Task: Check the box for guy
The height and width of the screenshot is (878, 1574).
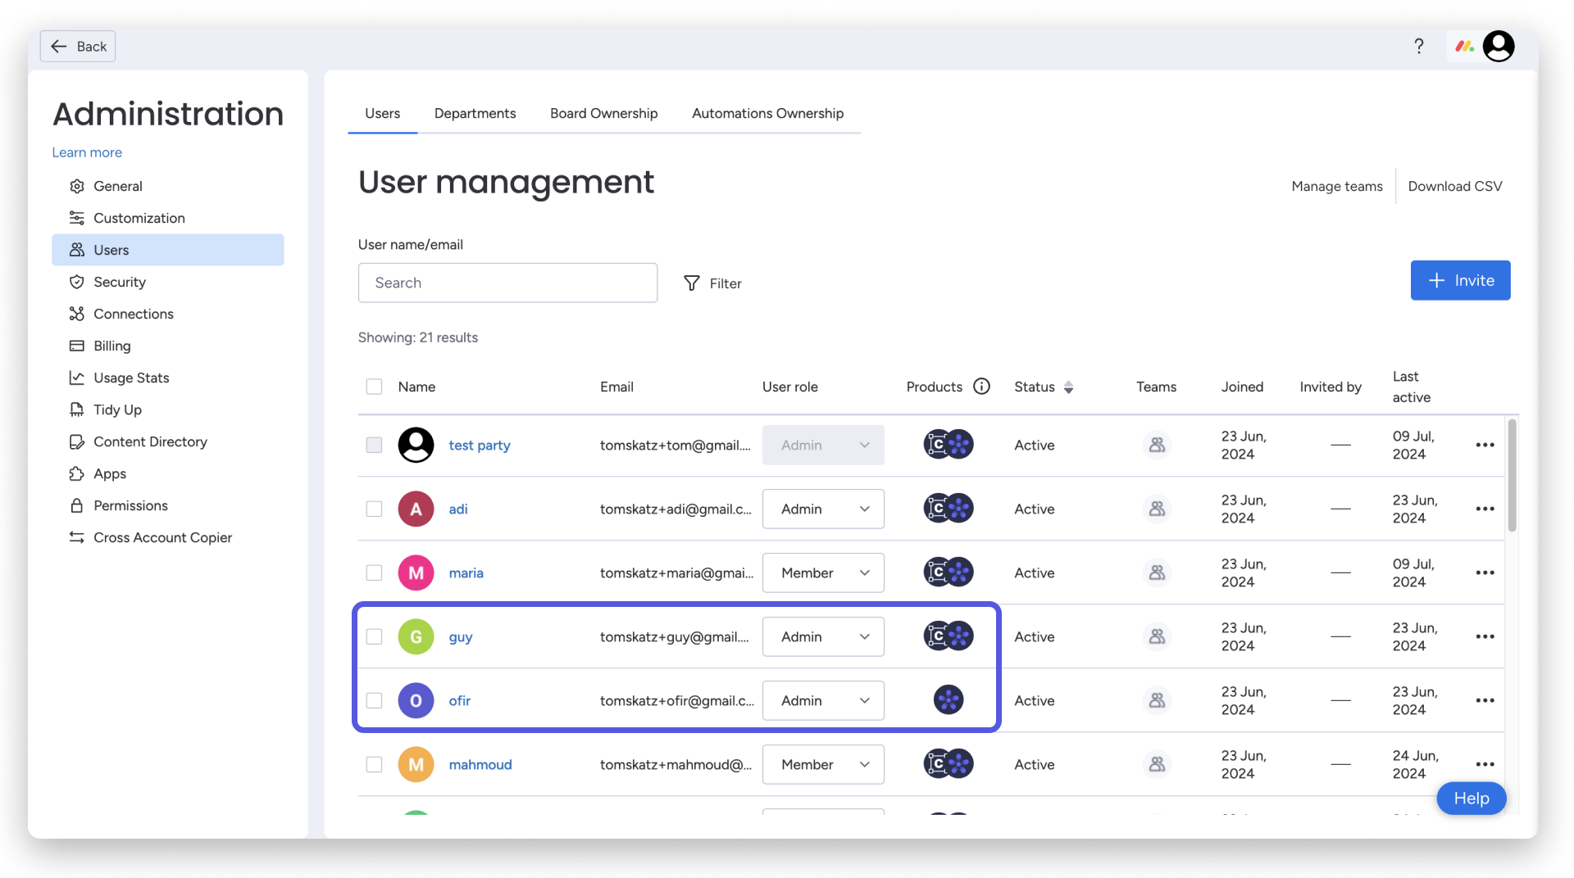Action: [x=374, y=636]
